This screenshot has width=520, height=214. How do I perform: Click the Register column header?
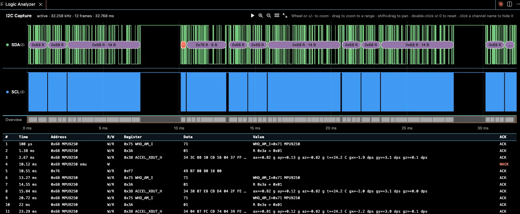tap(133, 137)
